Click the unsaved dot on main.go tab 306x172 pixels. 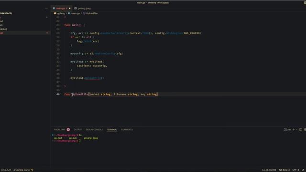(x=69, y=9)
